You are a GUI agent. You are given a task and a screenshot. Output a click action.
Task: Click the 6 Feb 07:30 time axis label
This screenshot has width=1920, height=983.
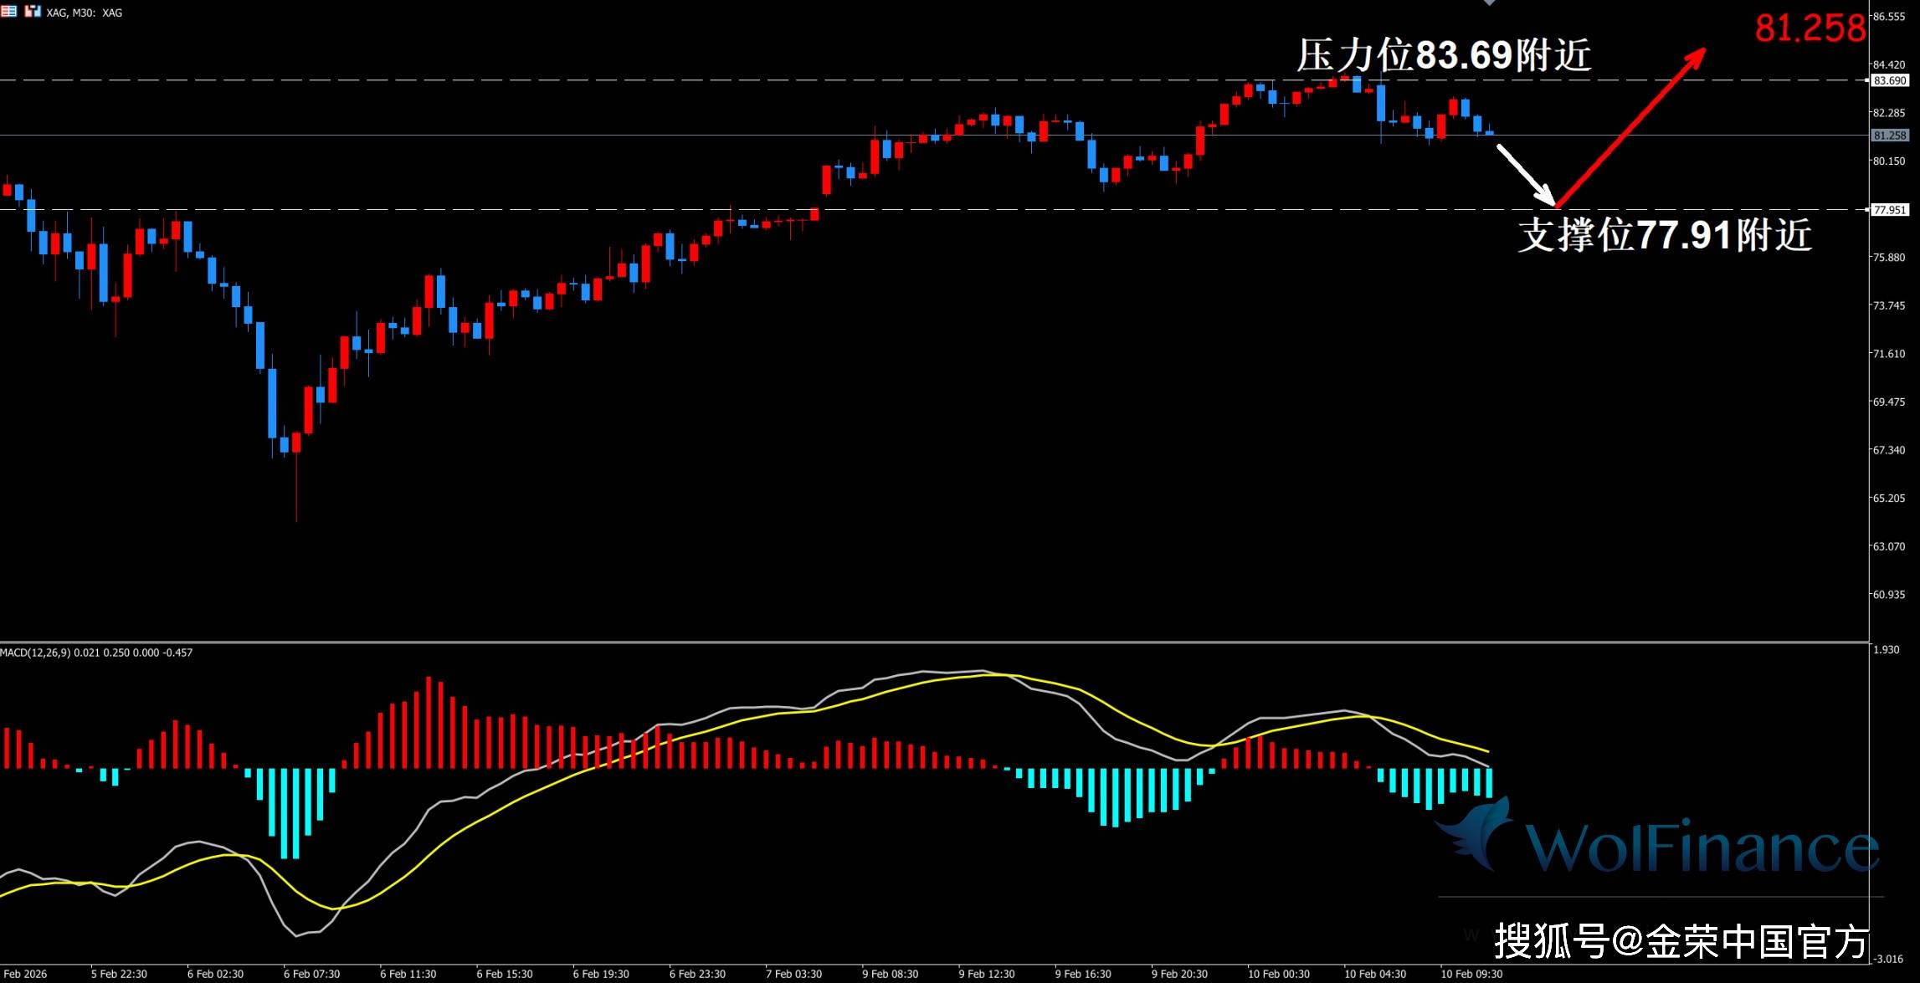(311, 974)
